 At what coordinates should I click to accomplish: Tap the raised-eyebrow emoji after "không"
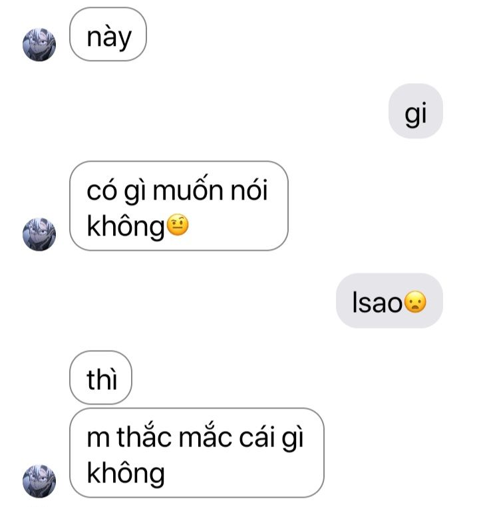178,225
